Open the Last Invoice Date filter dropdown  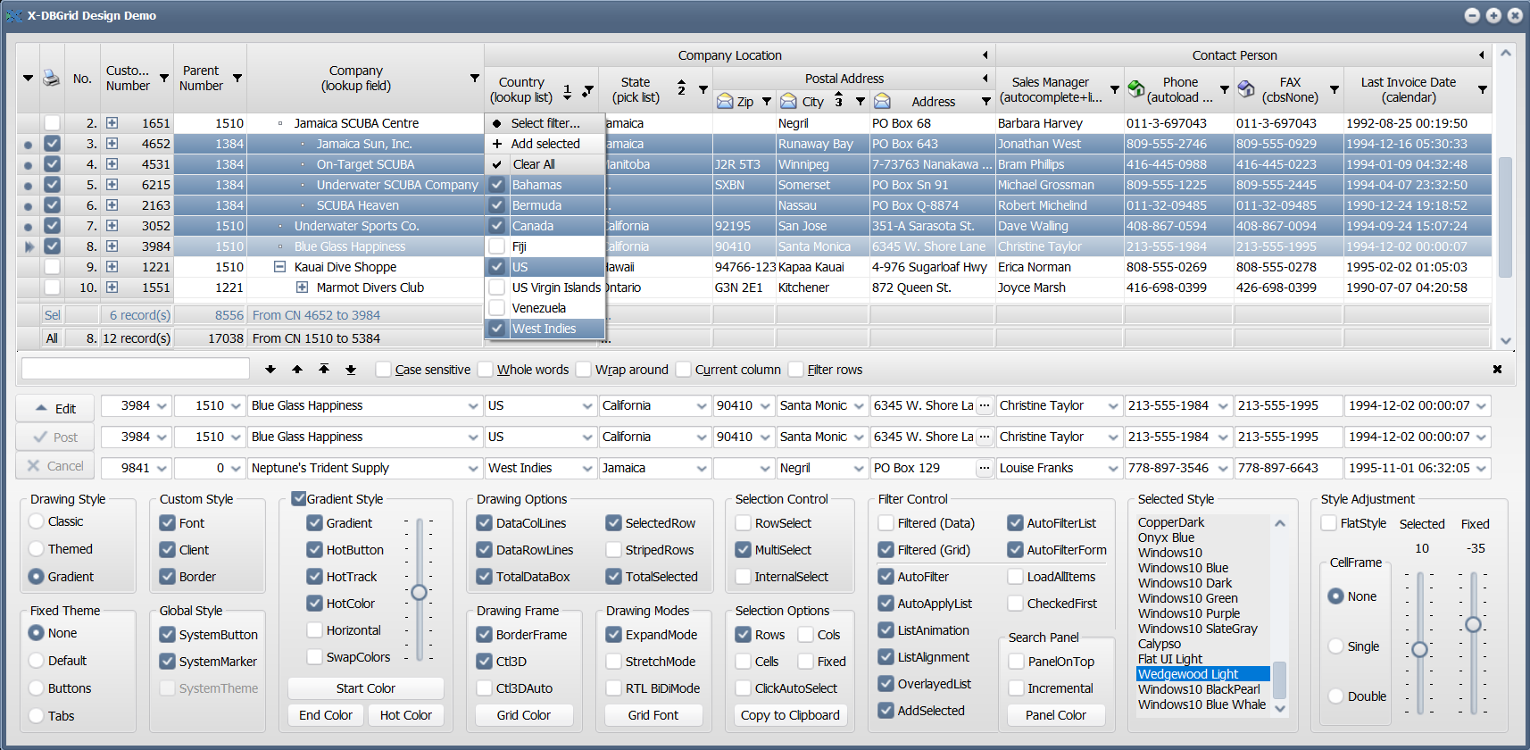click(1482, 89)
